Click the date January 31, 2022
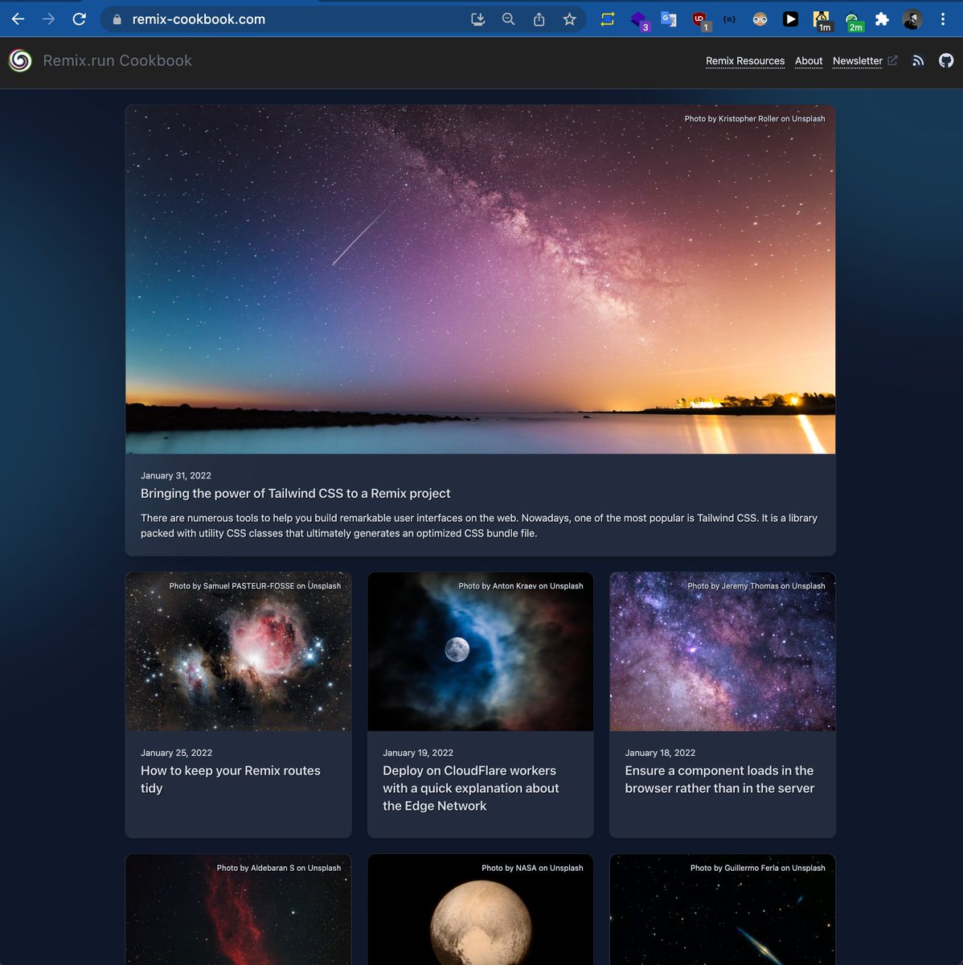This screenshot has width=963, height=965. click(x=176, y=475)
